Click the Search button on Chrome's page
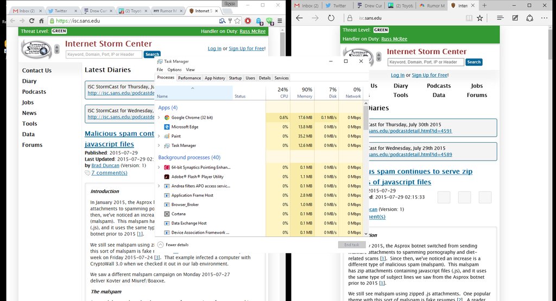Viewport: 556px width, 301px height. coord(152,55)
